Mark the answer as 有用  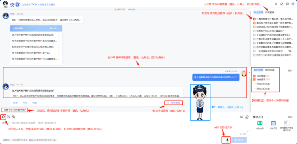pyautogui.click(x=15, y=103)
